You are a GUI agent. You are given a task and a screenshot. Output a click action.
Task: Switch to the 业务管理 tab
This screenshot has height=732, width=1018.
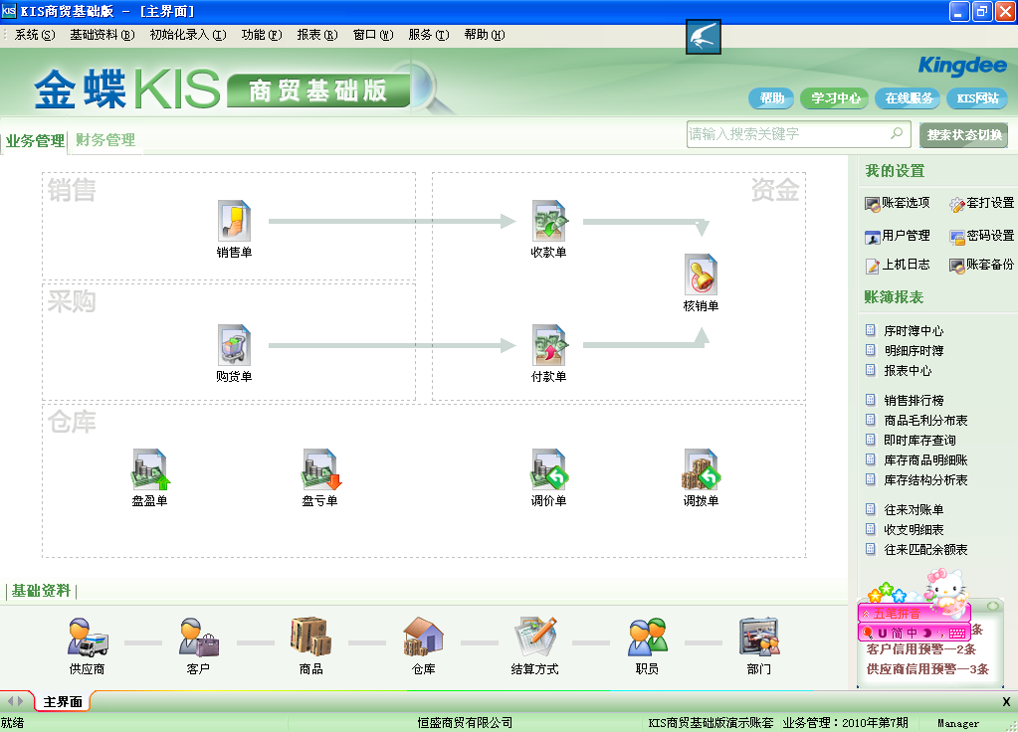[35, 141]
